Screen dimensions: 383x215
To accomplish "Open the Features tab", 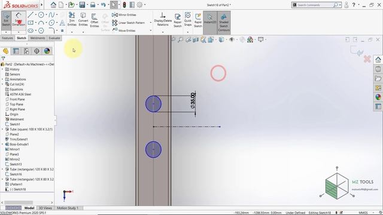I will click(7, 38).
